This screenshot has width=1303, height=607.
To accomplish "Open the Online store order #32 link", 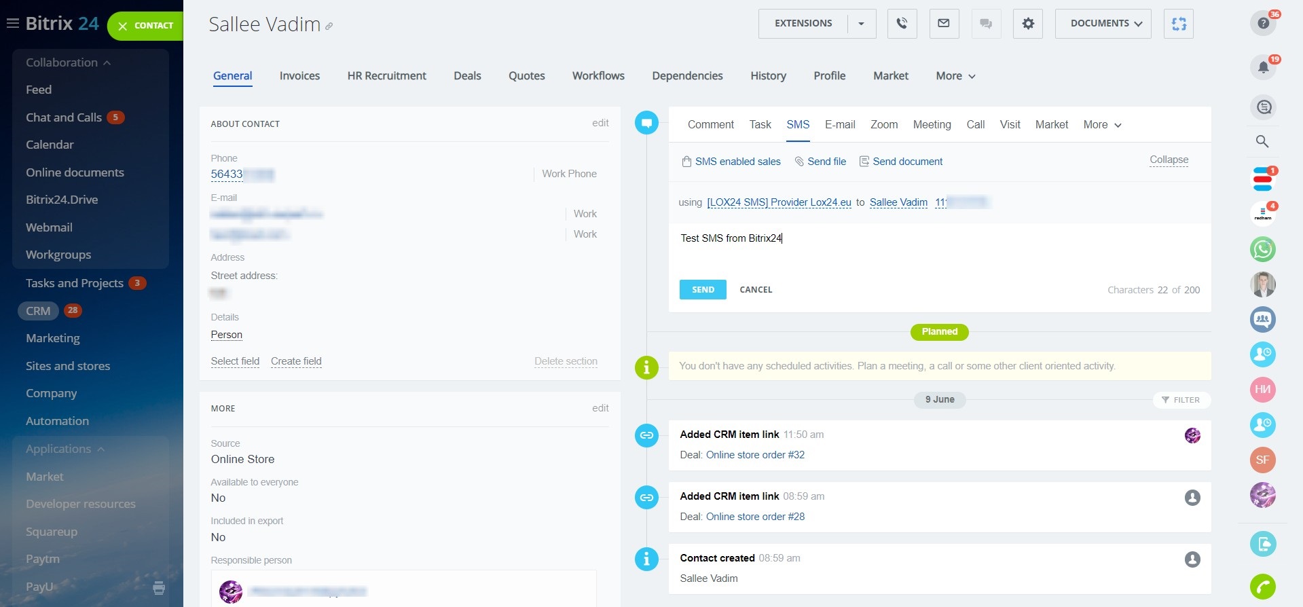I will point(755,455).
